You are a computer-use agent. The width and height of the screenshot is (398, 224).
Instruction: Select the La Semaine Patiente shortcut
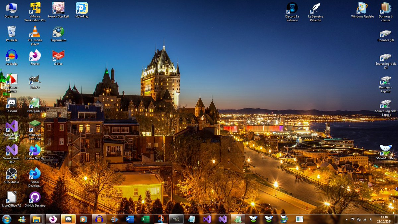point(315,12)
